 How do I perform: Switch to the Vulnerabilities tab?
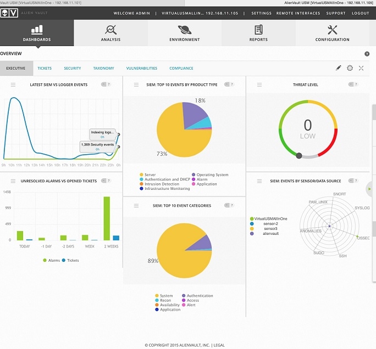point(142,68)
